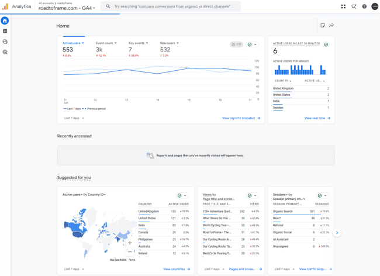Click the Sweden row in realtime card
380x276 pixels.
tap(301, 108)
